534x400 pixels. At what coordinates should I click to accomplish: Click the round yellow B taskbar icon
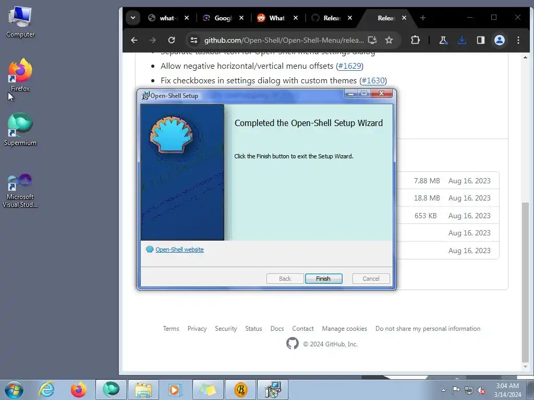click(x=240, y=390)
